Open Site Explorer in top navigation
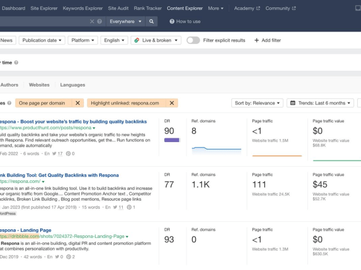 click(44, 8)
